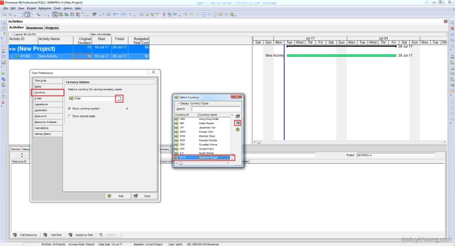
Task: Click the Assign by Role button
Action: pyautogui.click(x=81, y=235)
